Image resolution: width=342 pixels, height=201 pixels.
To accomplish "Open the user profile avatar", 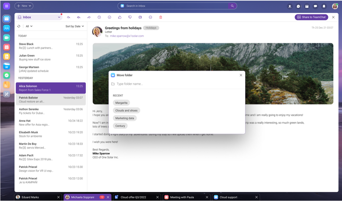I will click(335, 6).
